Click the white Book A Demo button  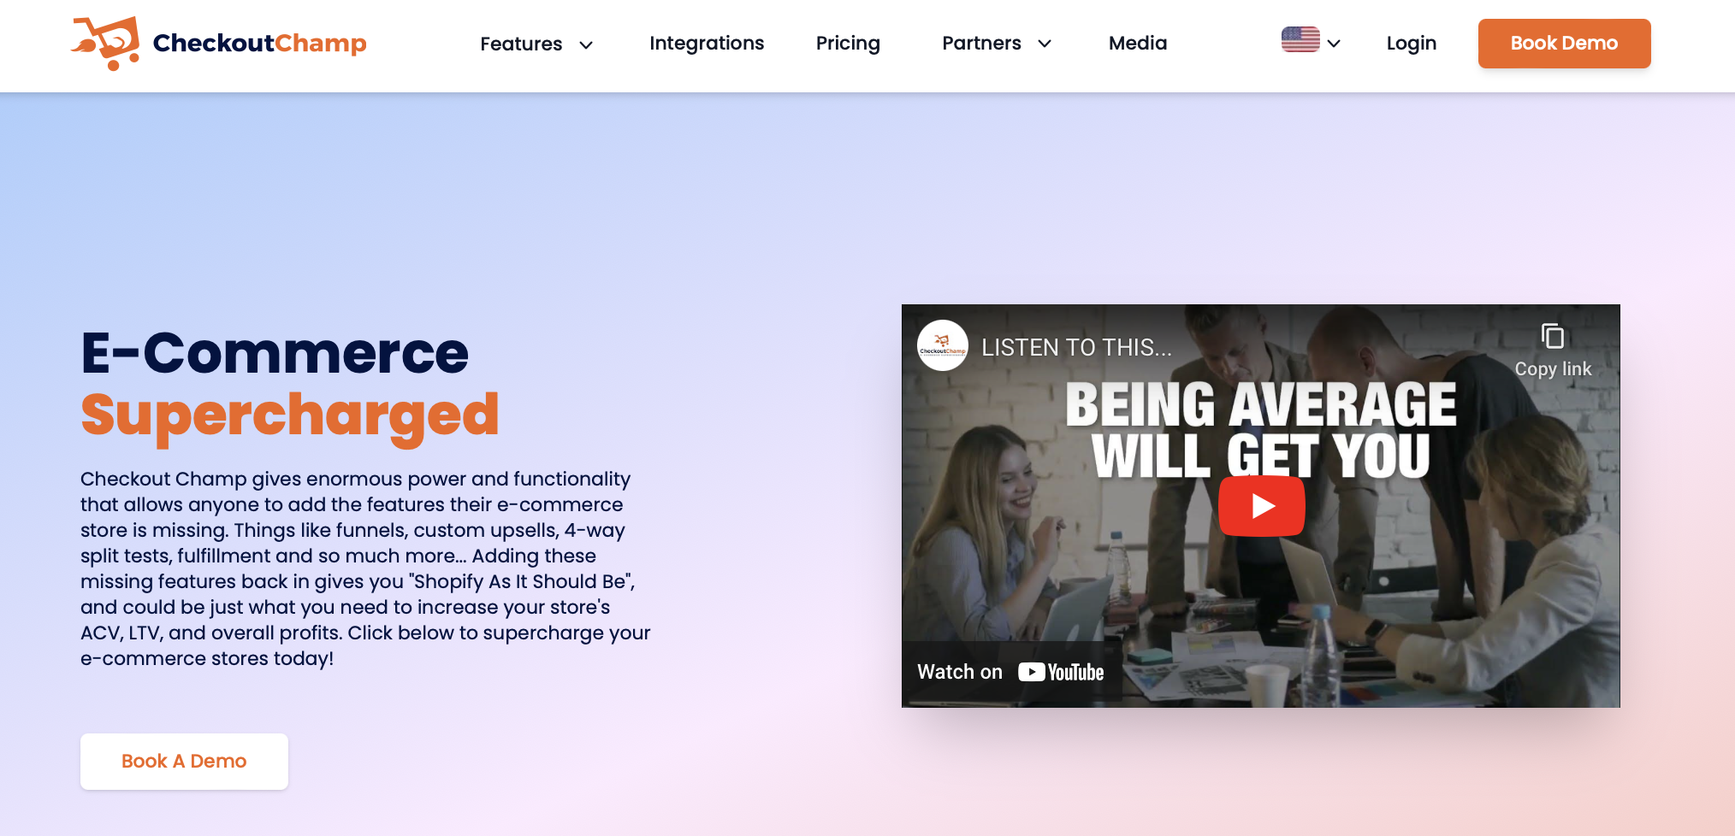(x=184, y=762)
